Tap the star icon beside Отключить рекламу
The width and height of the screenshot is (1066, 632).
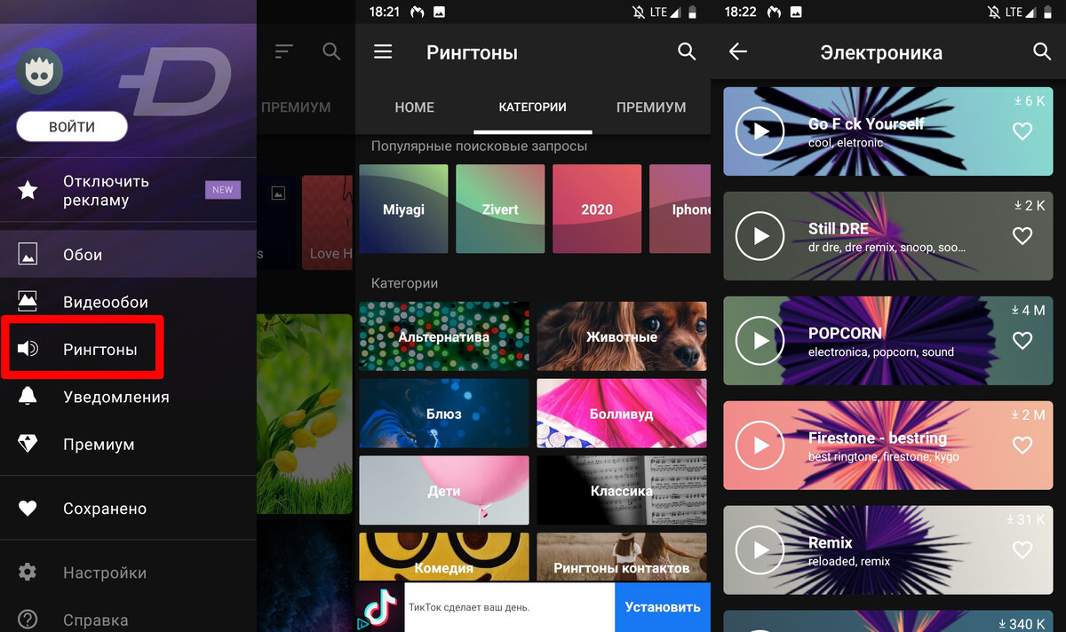click(x=28, y=190)
